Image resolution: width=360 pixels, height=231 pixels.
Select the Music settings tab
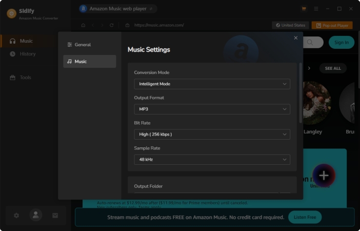pos(90,62)
